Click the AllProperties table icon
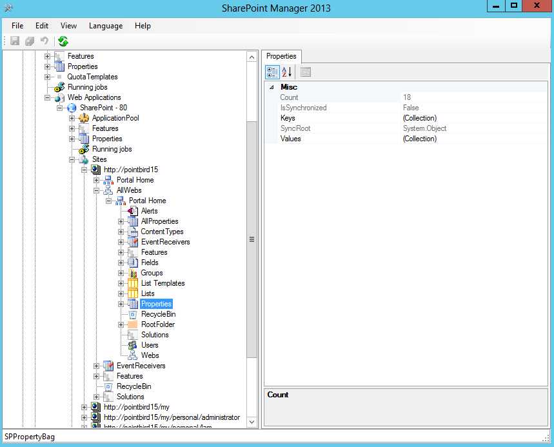This screenshot has height=447, width=554. click(x=133, y=221)
